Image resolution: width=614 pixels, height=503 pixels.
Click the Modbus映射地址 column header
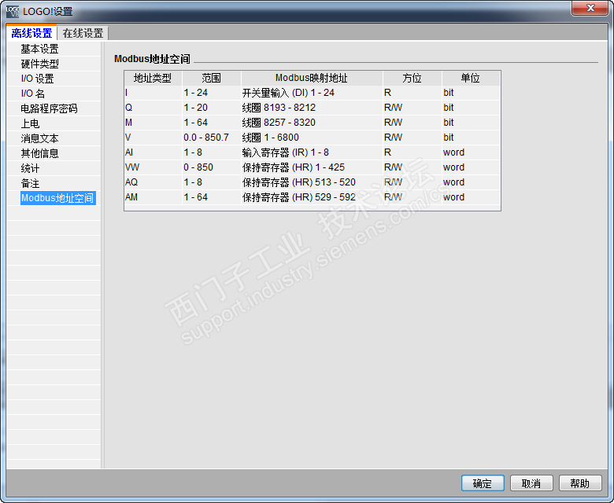(312, 78)
